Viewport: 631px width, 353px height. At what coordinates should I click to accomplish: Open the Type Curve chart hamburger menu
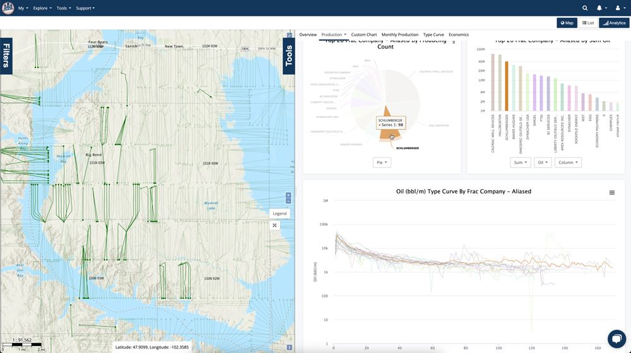pos(611,193)
